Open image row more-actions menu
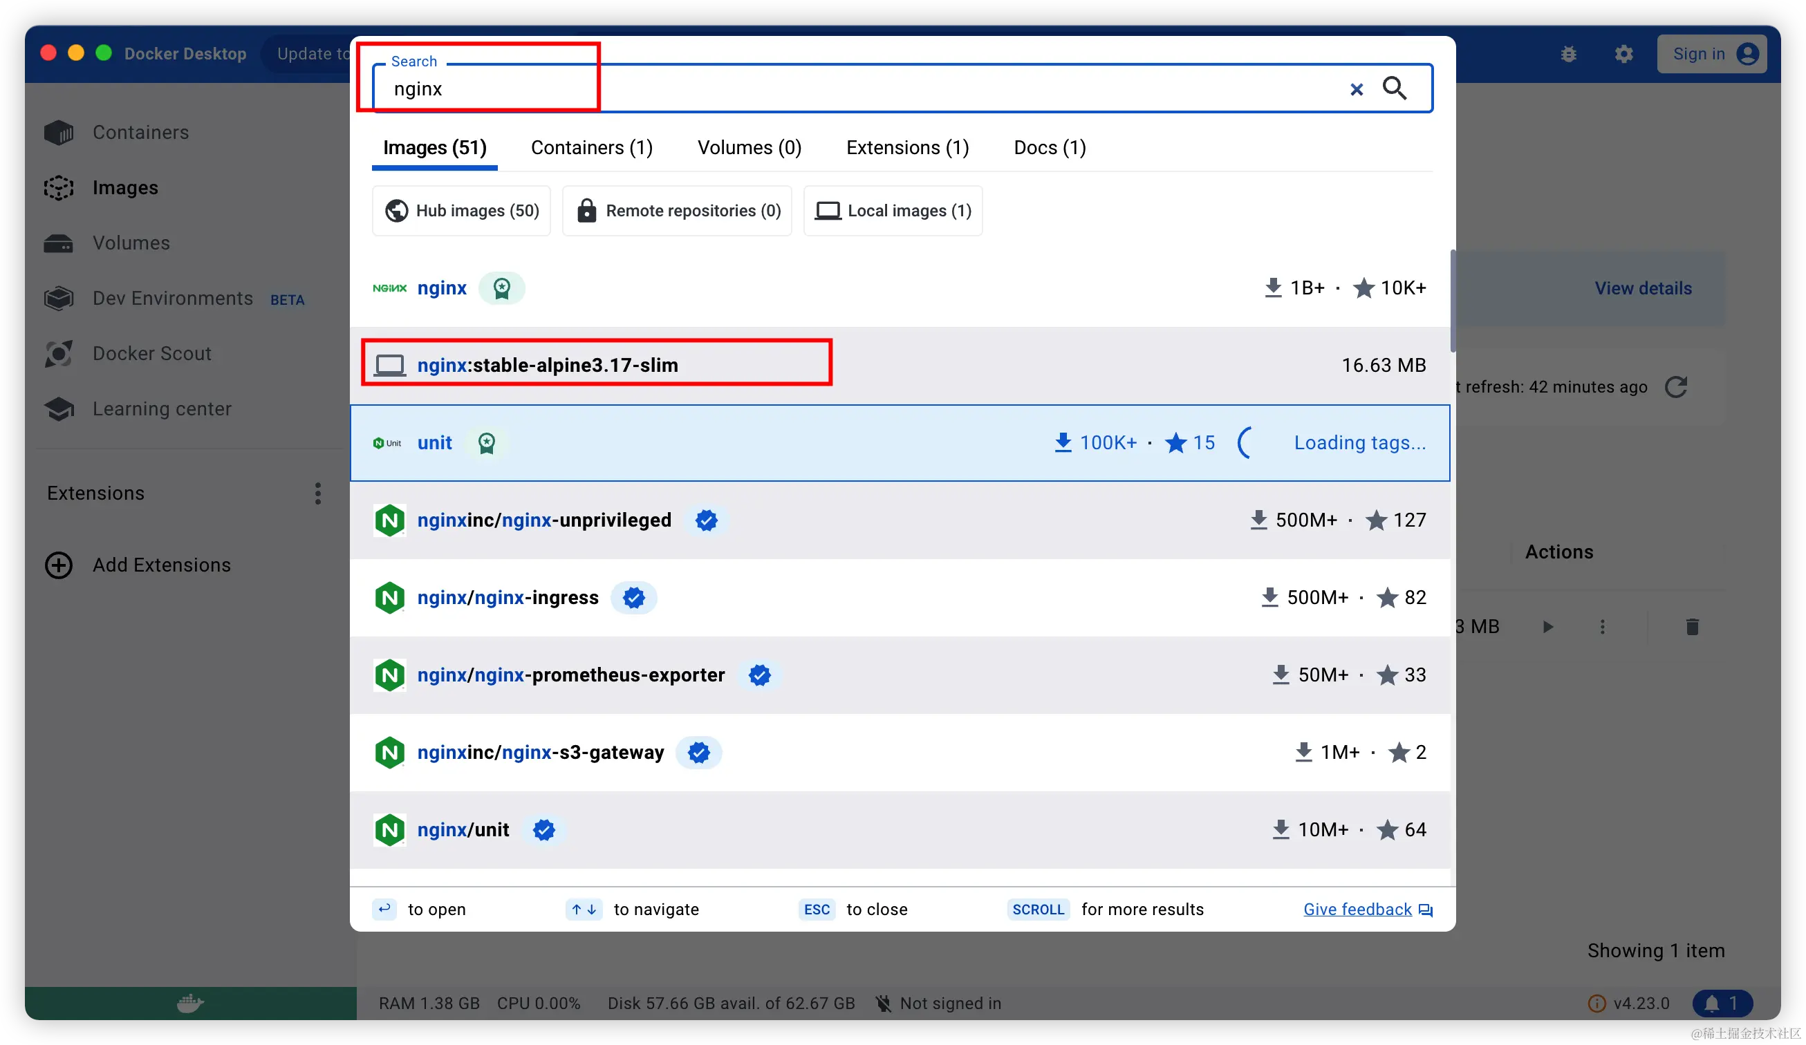 coord(1603,628)
